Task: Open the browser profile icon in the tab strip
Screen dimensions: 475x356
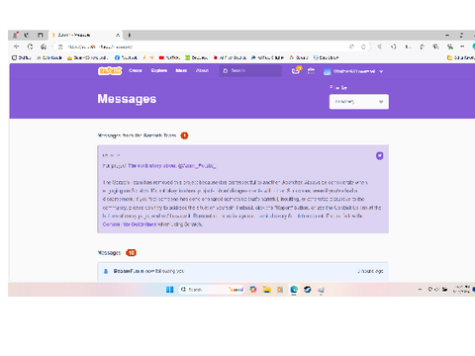Action: click(15, 35)
